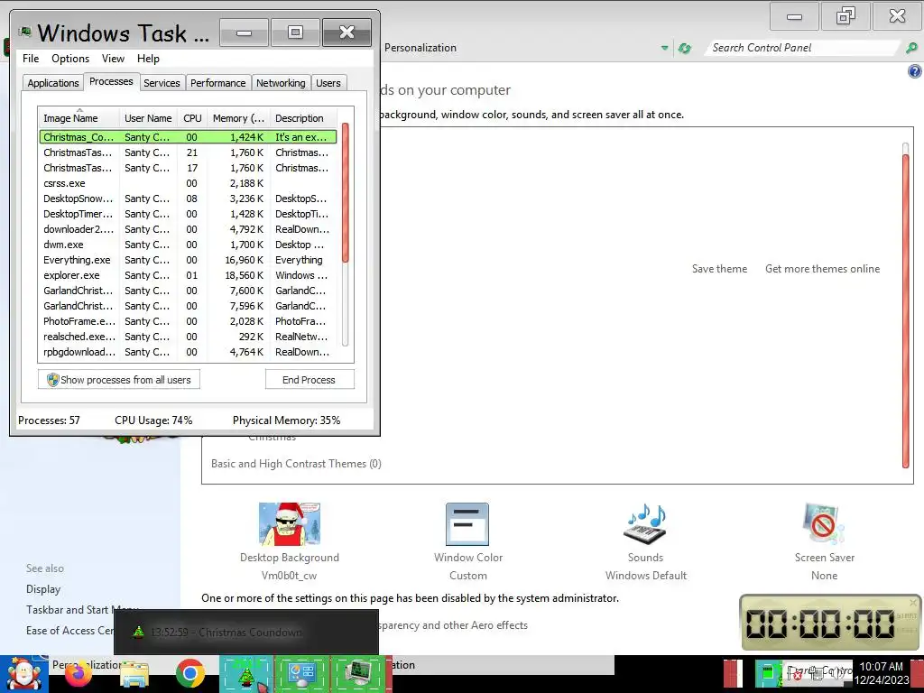This screenshot has height=693, width=924.
Task: Select the Everything.exe process row
Action: tap(188, 260)
